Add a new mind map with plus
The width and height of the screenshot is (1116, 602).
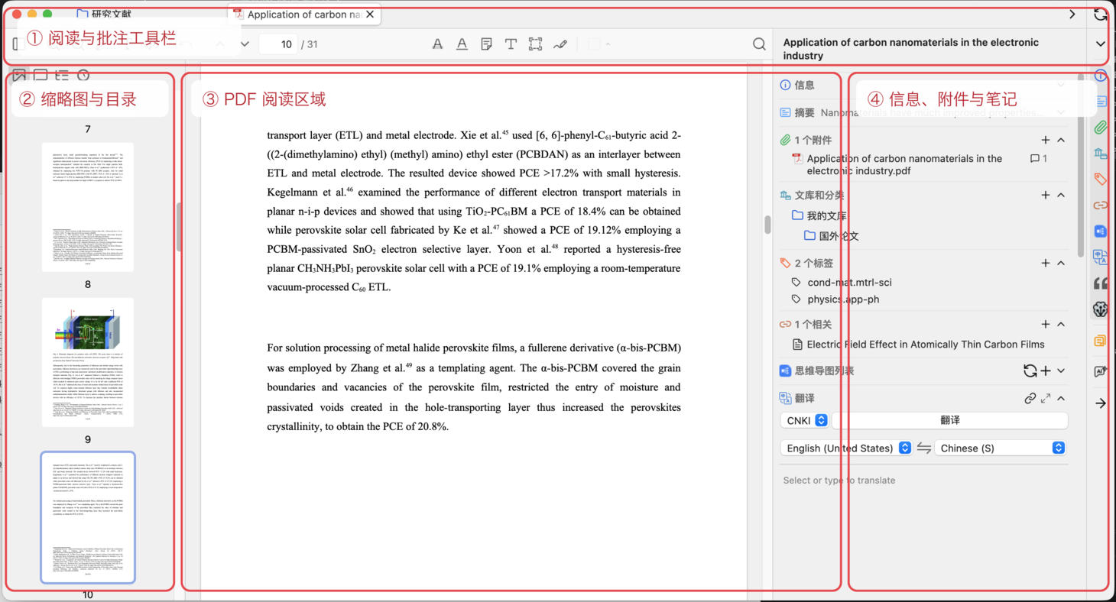(1046, 371)
